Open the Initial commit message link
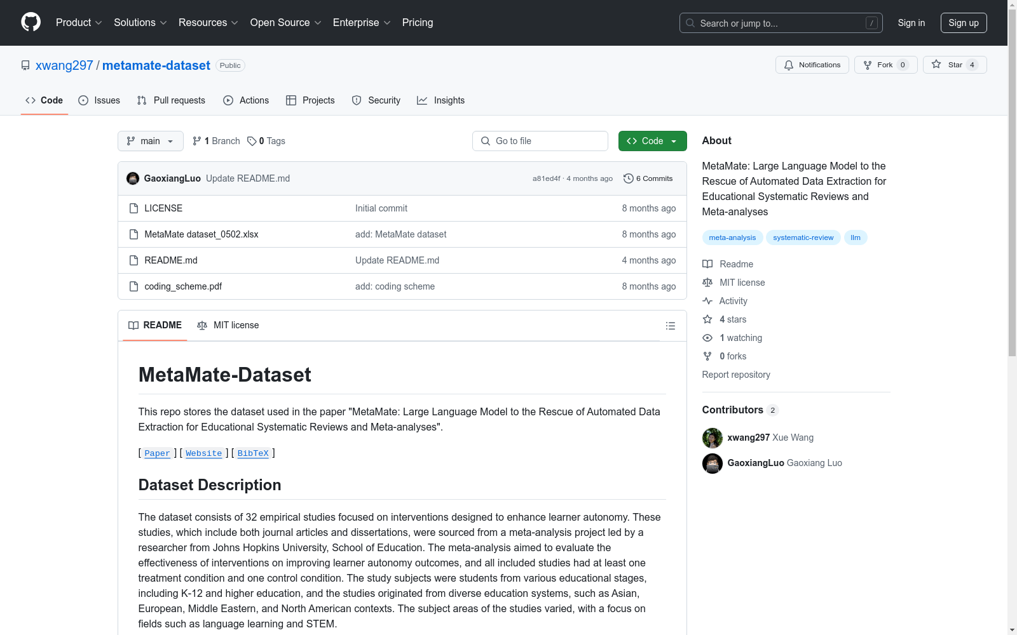Viewport: 1017px width, 635px height. coord(381,208)
